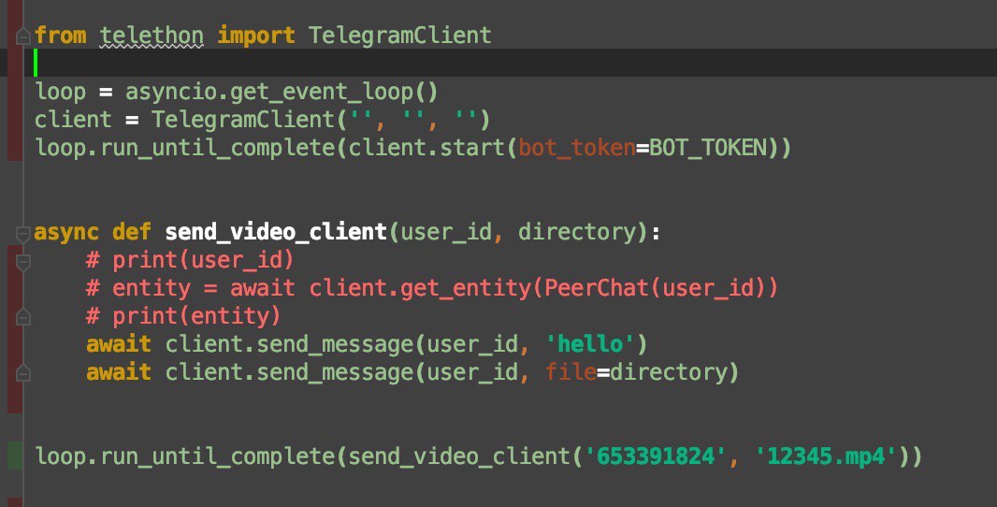The image size is (997, 507).
Task: Click the green change marker beside the last line
Action: click(15, 456)
